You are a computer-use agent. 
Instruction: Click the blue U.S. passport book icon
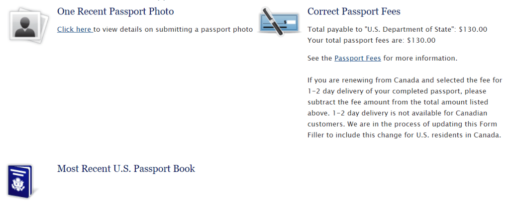(21, 182)
